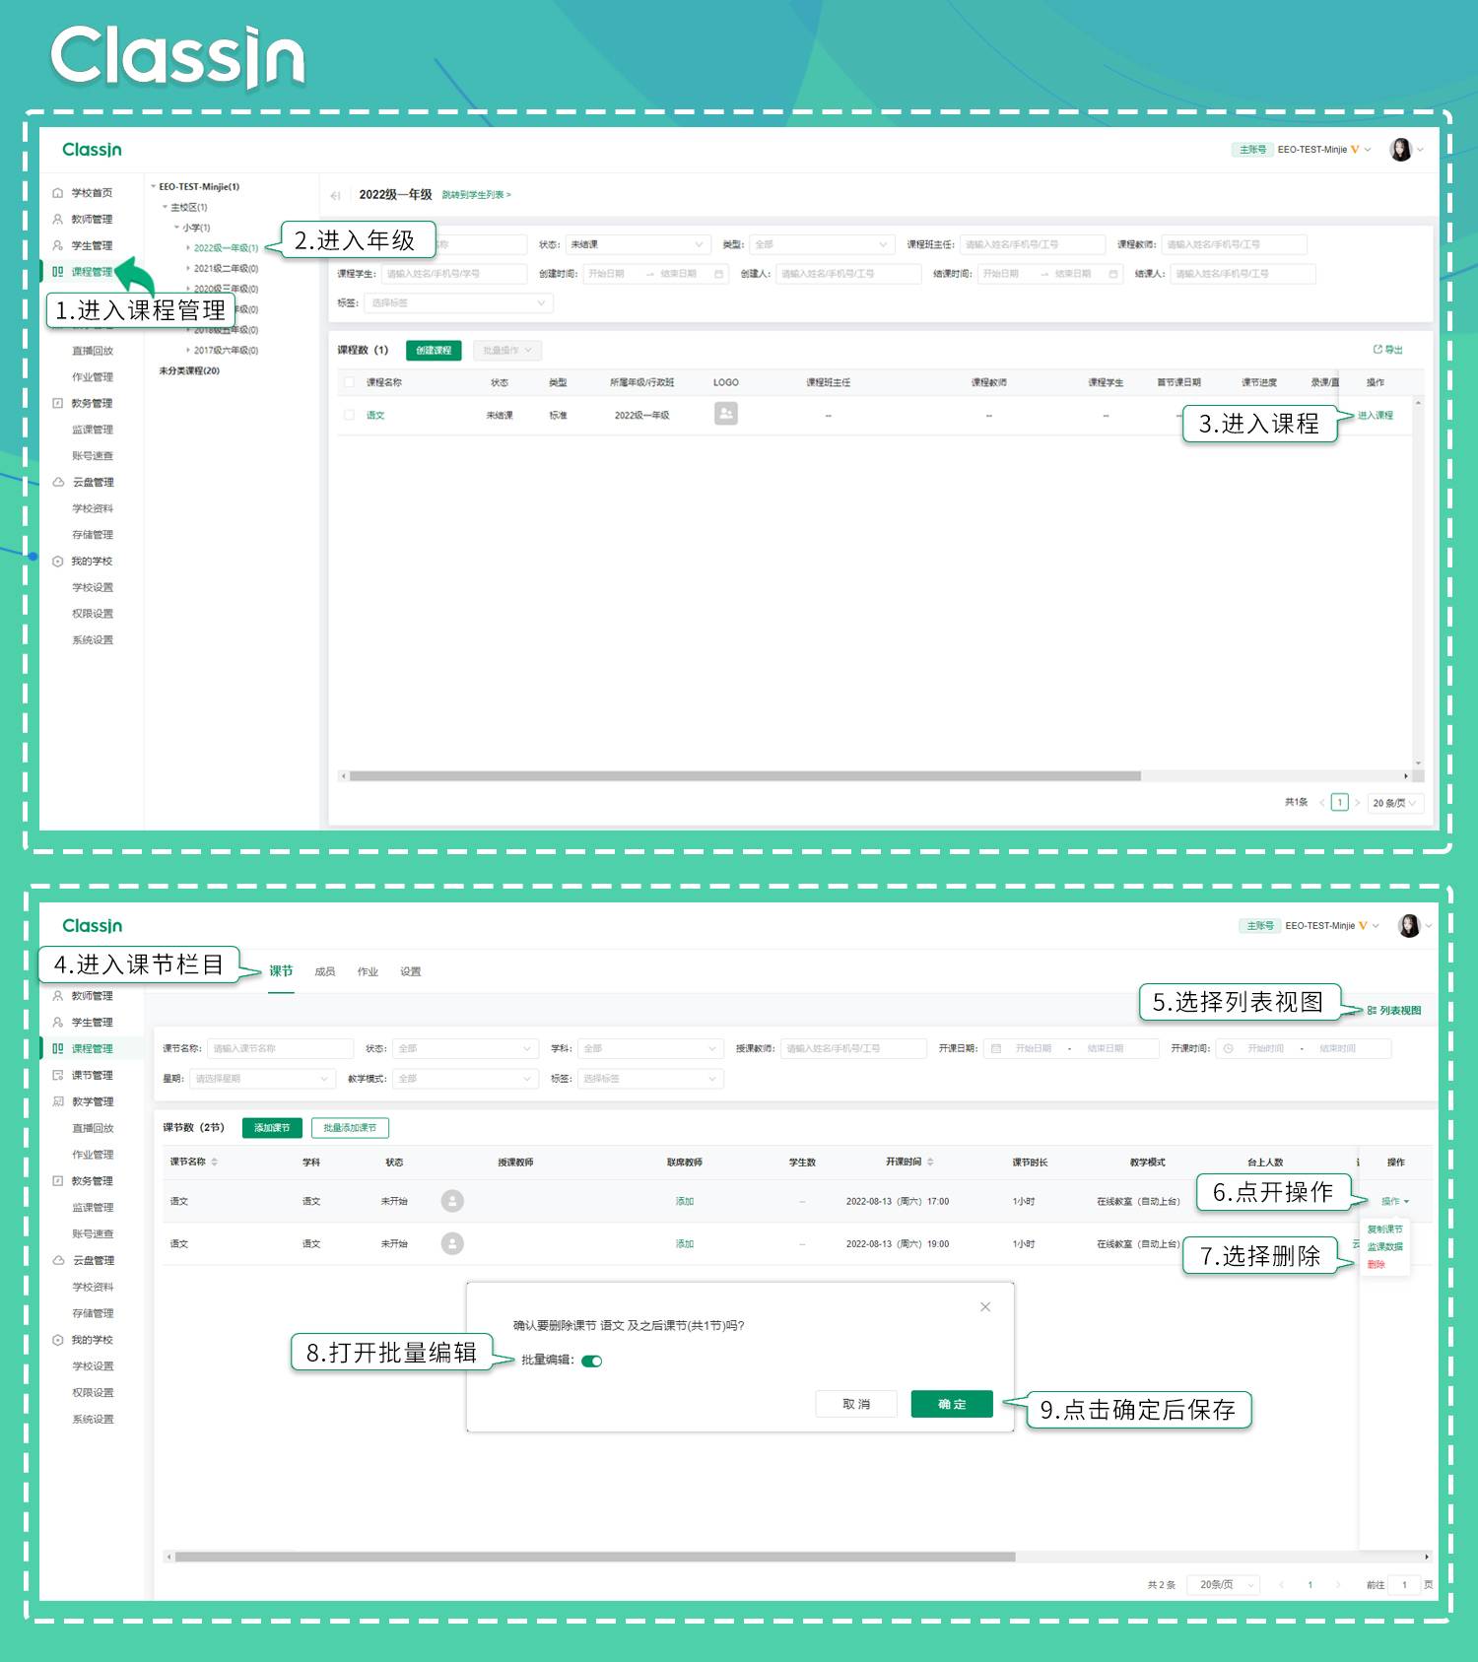Click 课程学生 search input field
1478x1662 pixels.
(x=454, y=274)
